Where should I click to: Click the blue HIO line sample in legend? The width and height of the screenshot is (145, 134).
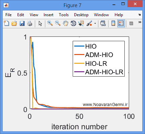tap(79, 46)
